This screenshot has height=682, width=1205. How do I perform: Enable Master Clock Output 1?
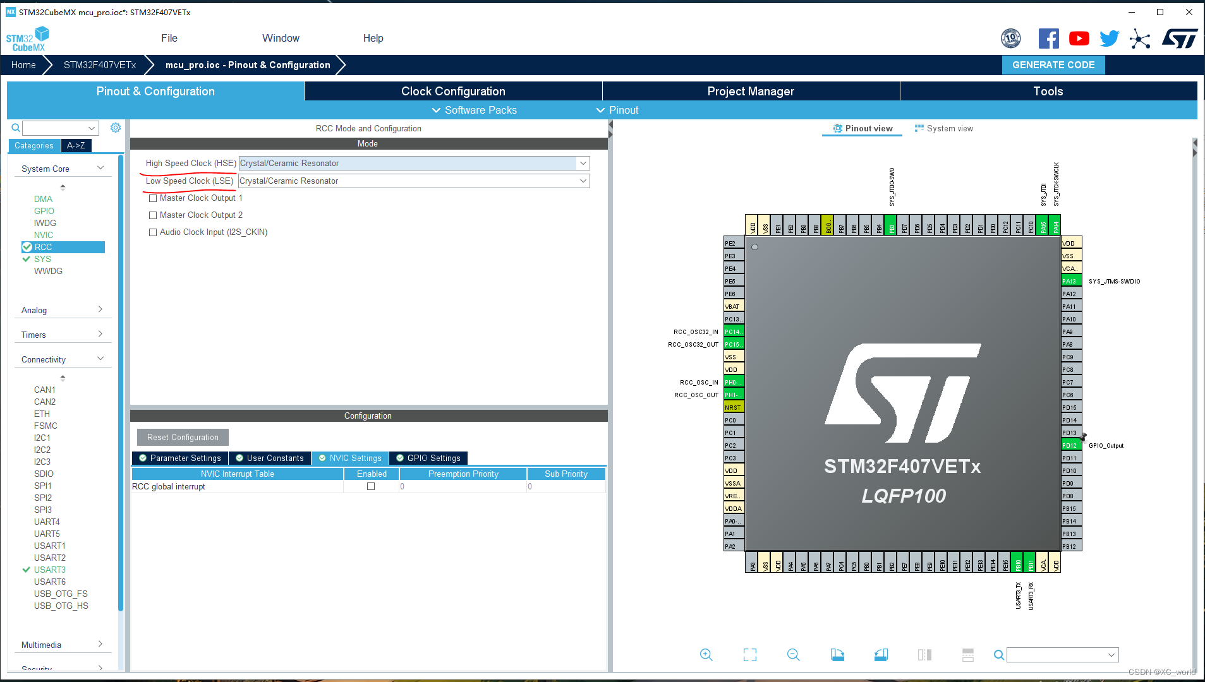click(x=153, y=198)
